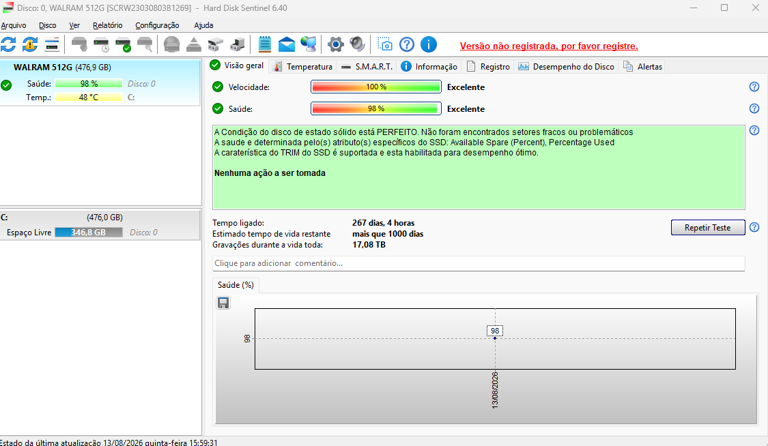Click the help icon beside Velocidade row
The image size is (768, 446).
(x=754, y=87)
